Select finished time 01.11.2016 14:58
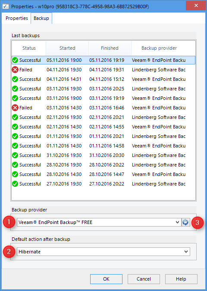The height and width of the screenshot is (291, 207). click(107, 146)
